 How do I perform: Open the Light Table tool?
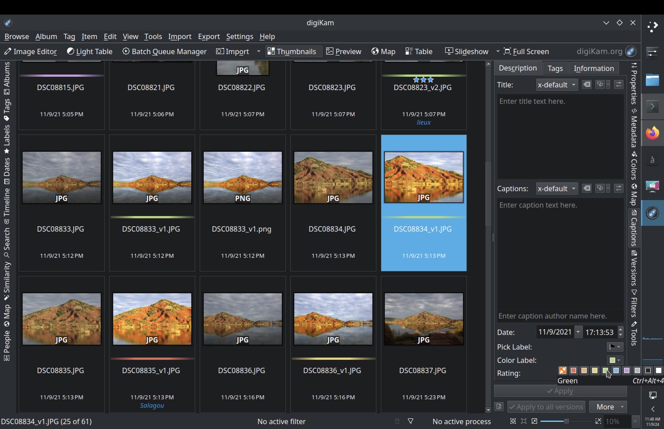click(x=90, y=52)
